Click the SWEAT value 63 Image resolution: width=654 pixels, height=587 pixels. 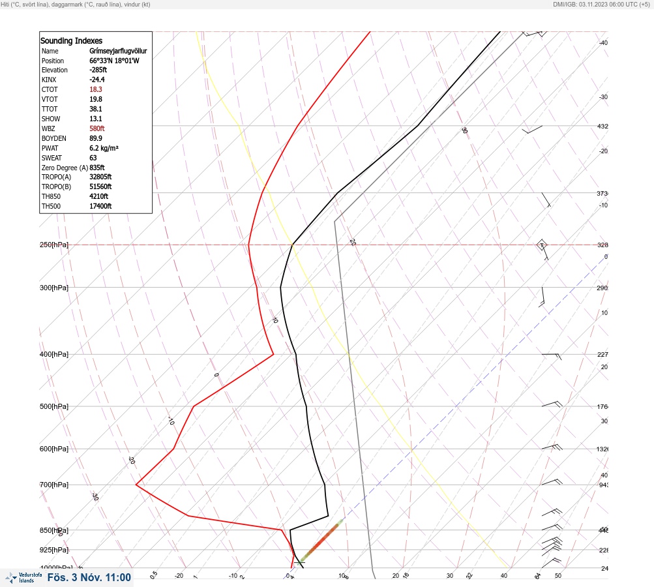point(93,158)
